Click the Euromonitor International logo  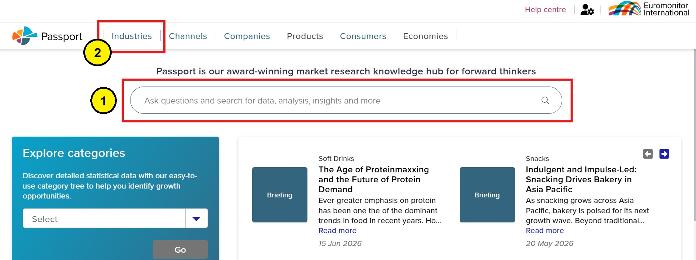pos(648,9)
